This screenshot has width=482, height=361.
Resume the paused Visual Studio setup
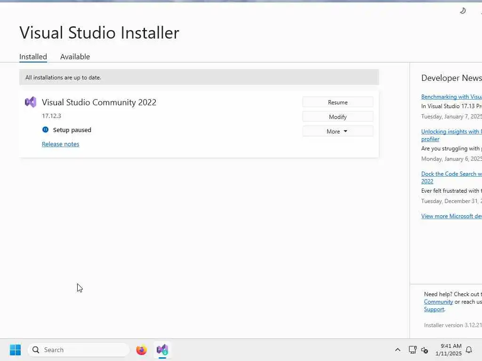coord(338,102)
